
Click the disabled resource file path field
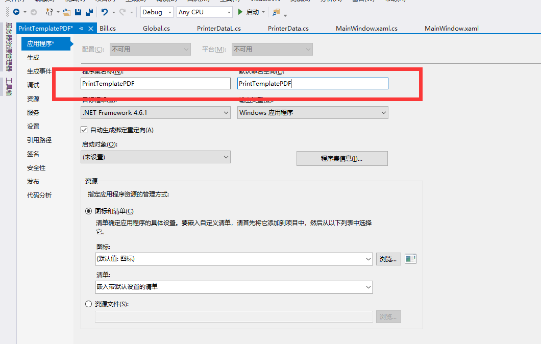[234, 317]
